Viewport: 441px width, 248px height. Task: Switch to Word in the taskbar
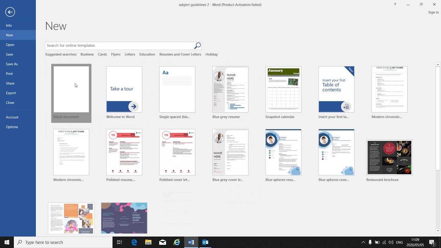click(x=191, y=242)
